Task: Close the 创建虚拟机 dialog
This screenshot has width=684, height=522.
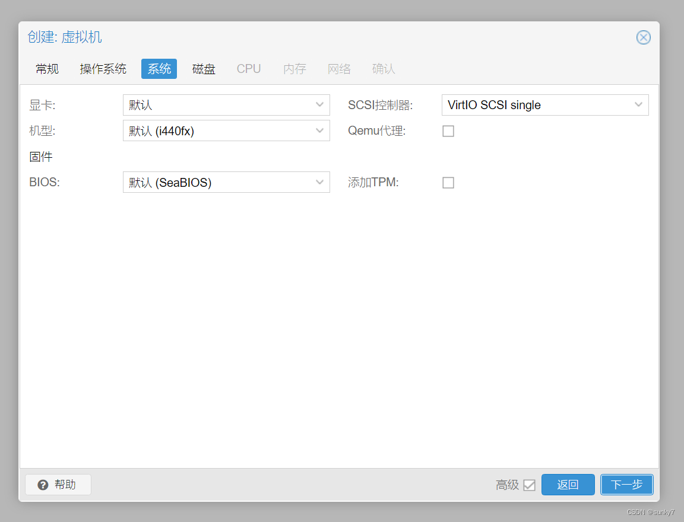Action: tap(643, 37)
